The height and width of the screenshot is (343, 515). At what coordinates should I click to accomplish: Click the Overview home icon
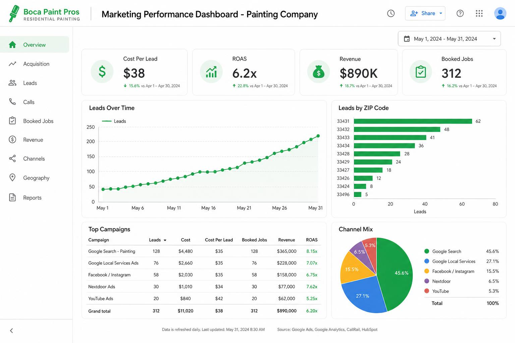12,45
